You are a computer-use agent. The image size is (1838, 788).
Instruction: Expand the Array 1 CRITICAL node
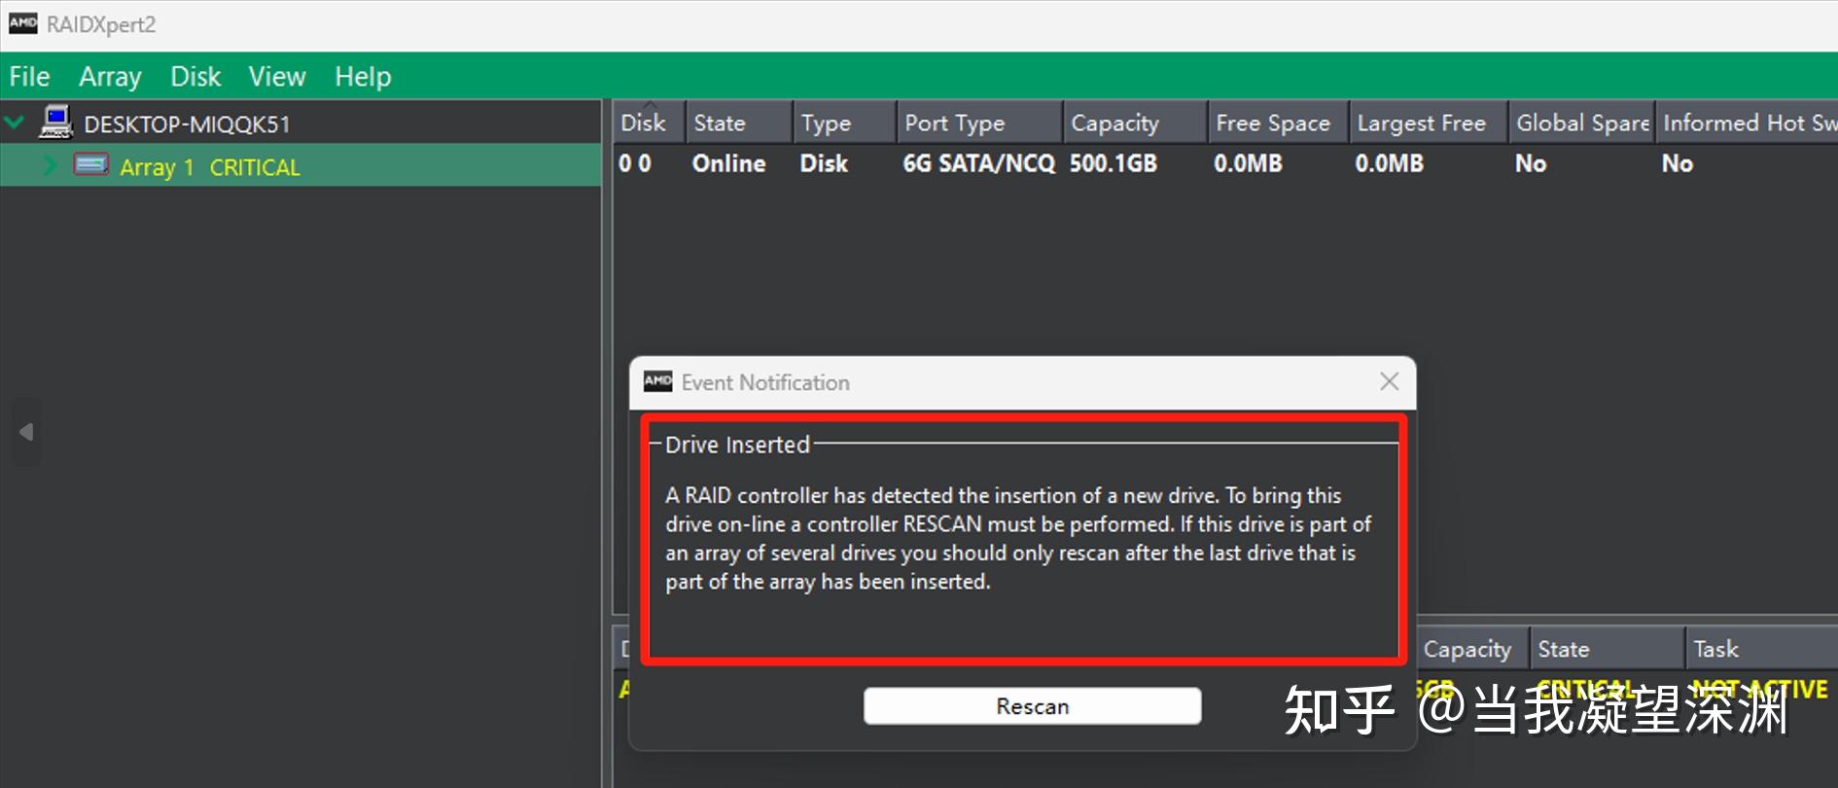(51, 165)
